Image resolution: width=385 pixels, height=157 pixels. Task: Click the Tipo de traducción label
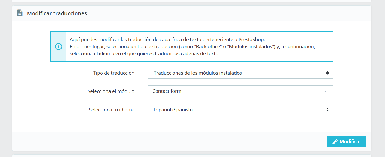coord(114,73)
